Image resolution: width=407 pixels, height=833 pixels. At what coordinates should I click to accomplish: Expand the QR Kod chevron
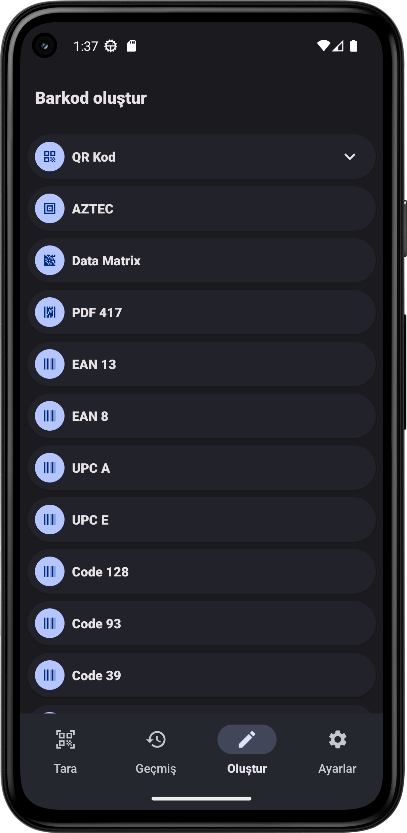pyautogui.click(x=350, y=157)
